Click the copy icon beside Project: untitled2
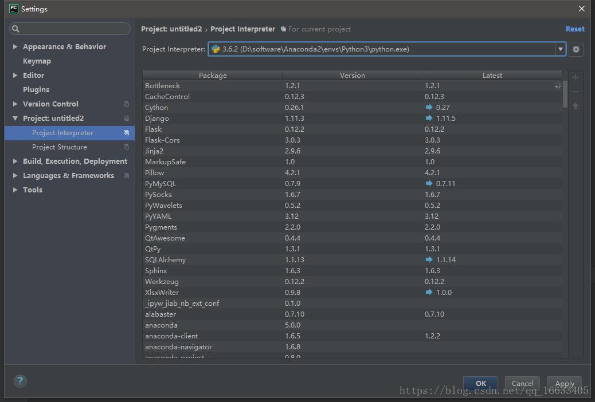Image resolution: width=595 pixels, height=402 pixels. pos(126,119)
